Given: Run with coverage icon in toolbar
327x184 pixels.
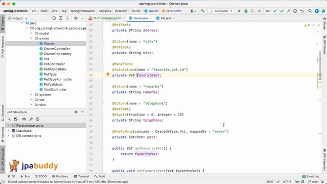Looking at the screenshot, I should (252, 11).
